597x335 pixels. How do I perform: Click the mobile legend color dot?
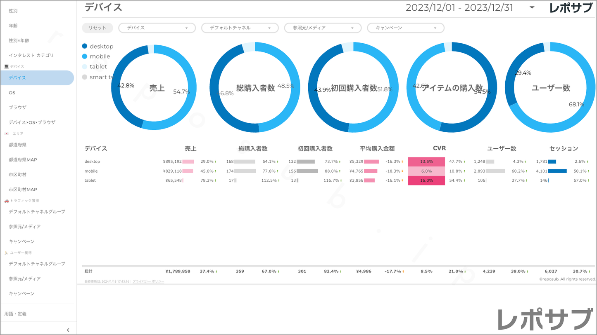[x=85, y=56]
